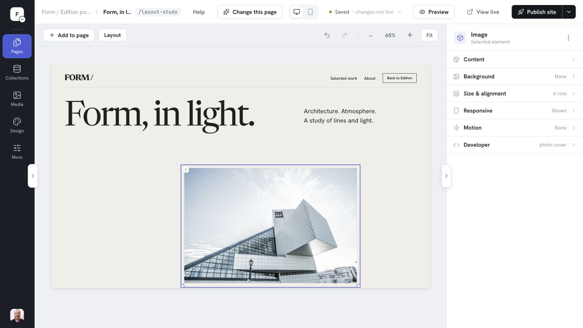Screen dimensions: 583x328
Task: Open the Saved status dropdown
Action: coord(365,12)
